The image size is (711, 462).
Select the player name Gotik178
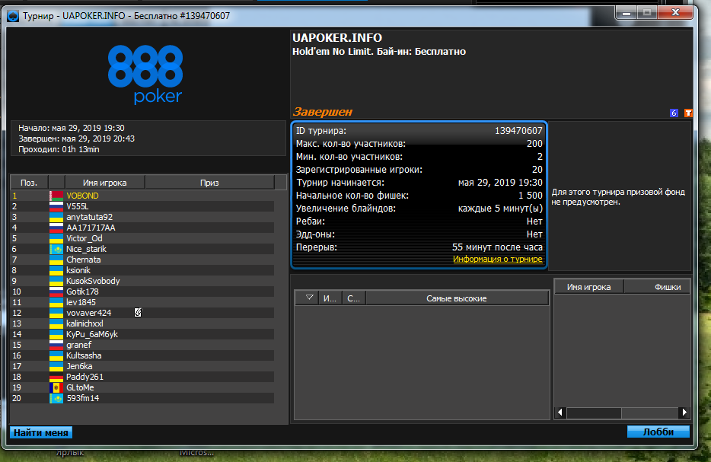pos(82,292)
